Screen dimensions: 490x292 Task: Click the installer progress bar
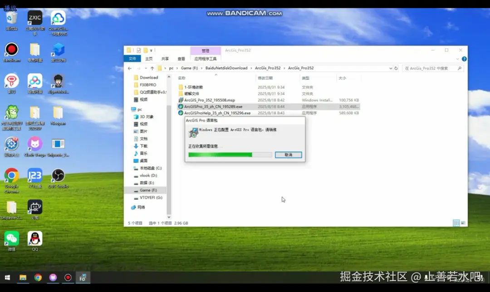[x=229, y=155]
